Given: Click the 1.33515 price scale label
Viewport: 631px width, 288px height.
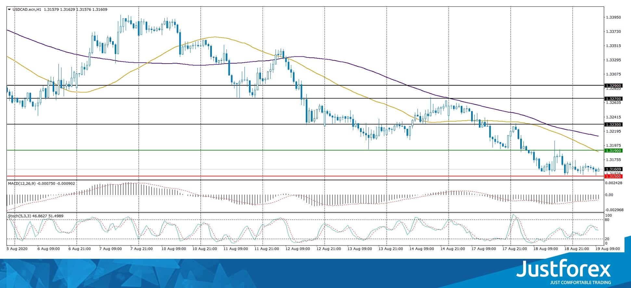Looking at the screenshot, I should click(614, 46).
